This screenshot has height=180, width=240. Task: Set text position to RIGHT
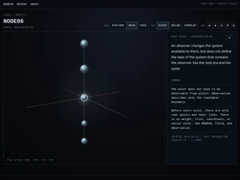click(163, 26)
